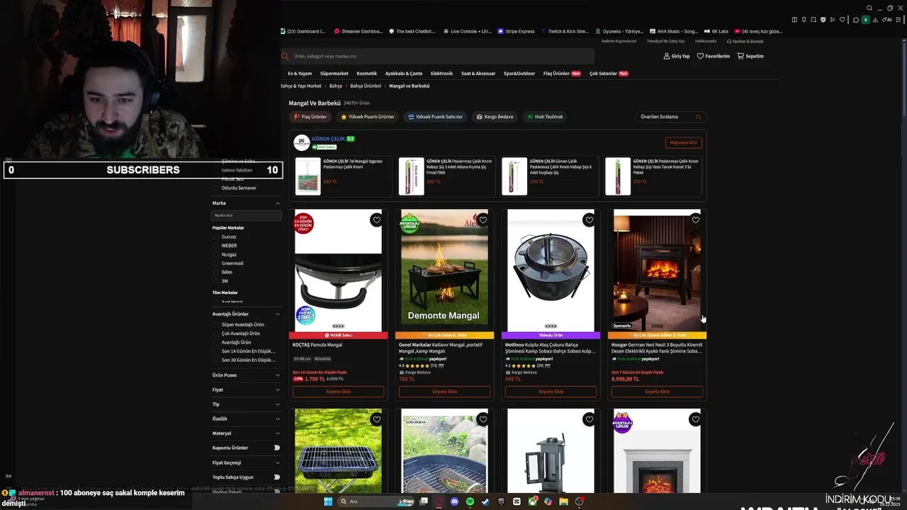Open the Opera GX browser taskbar icon
The image size is (907, 510).
[x=439, y=501]
